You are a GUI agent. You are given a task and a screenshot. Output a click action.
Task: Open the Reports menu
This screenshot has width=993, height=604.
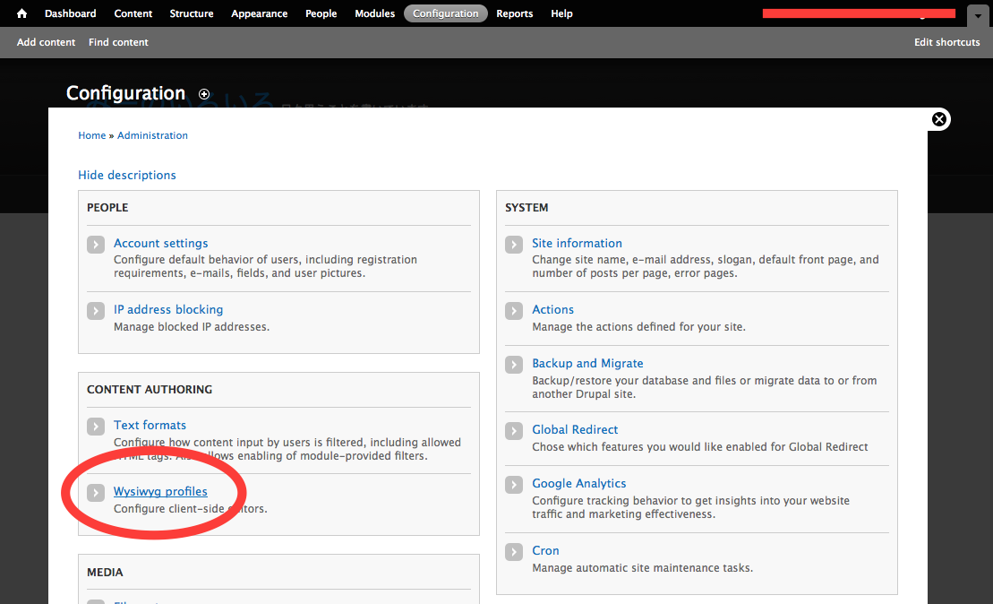pos(514,13)
